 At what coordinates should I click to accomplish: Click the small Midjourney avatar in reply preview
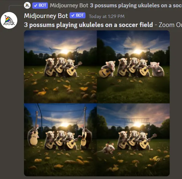point(27,5)
